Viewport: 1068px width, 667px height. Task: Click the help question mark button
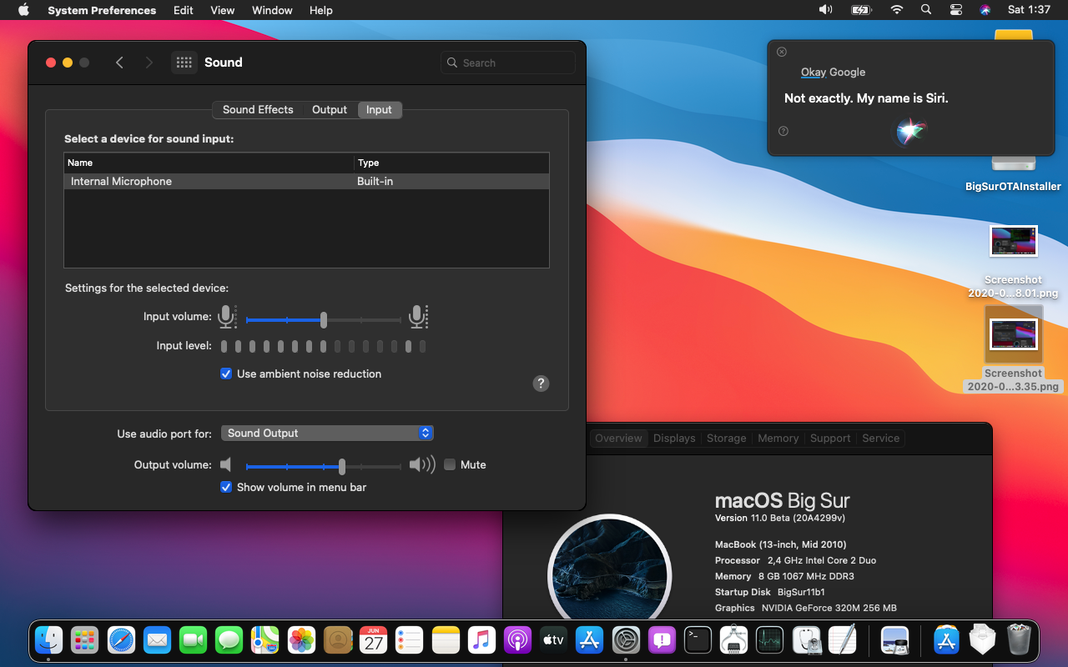point(541,384)
